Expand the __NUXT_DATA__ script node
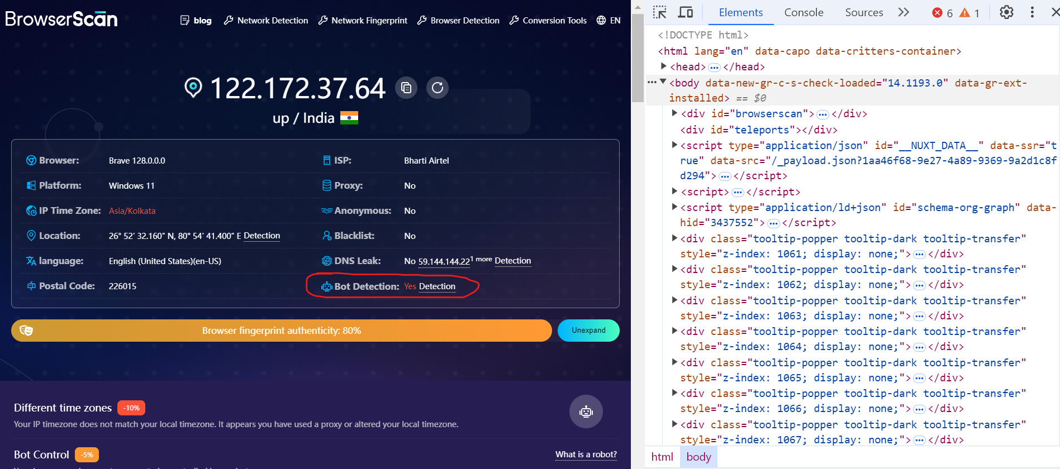Image resolution: width=1060 pixels, height=469 pixels. (674, 145)
